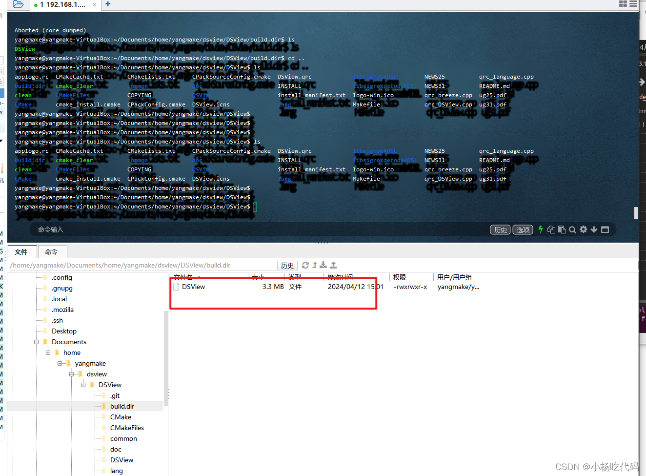Image resolution: width=646 pixels, height=476 pixels.
Task: Open the folder icon at top left
Action: [x=18, y=4]
